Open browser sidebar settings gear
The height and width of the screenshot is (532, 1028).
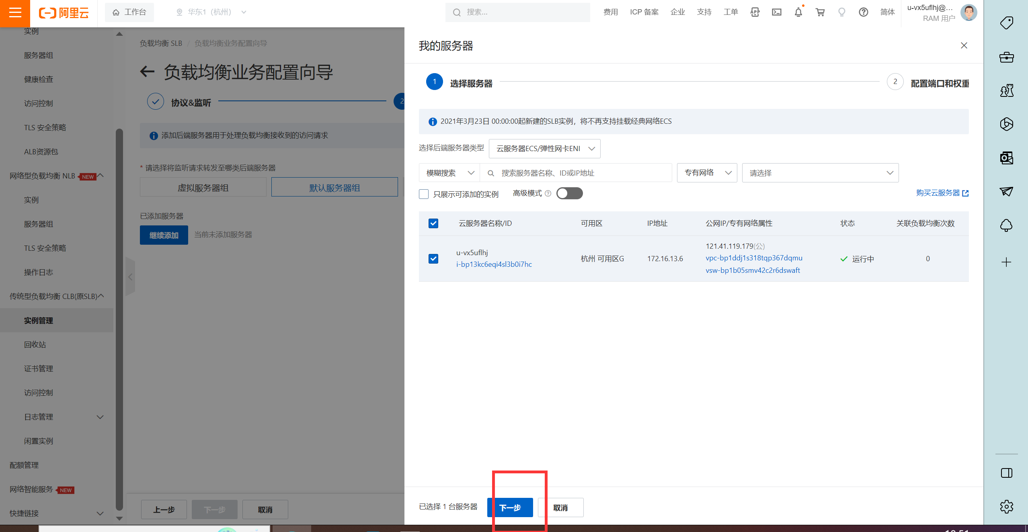(1007, 507)
